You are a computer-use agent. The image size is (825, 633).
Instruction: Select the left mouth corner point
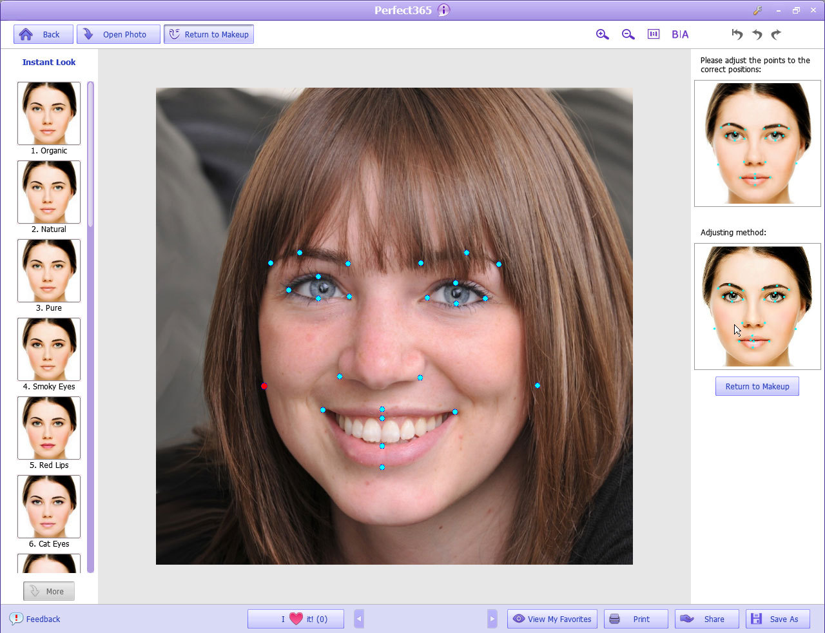coord(323,410)
